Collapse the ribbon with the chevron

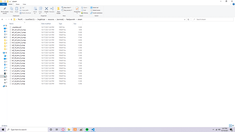pos(231,4)
